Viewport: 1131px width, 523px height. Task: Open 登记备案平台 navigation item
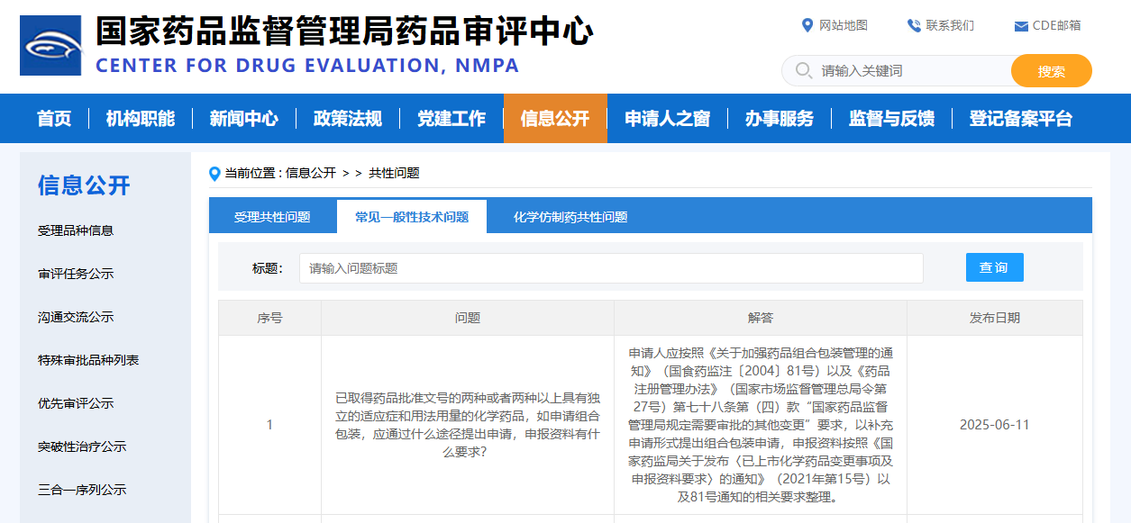coord(1021,118)
